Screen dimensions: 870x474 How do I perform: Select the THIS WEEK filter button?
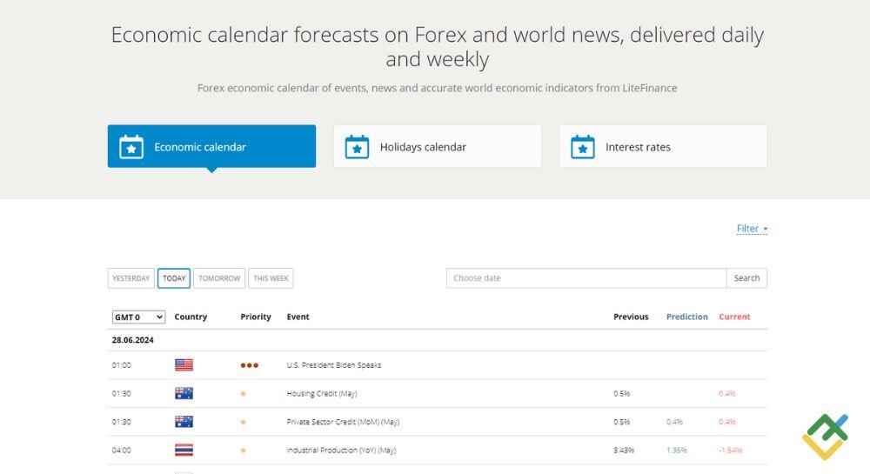[271, 278]
